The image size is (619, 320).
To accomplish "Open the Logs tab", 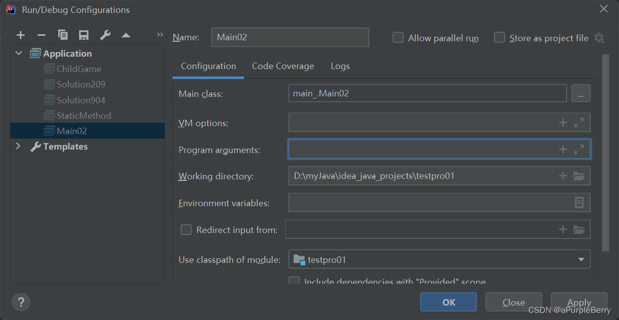I will [340, 66].
